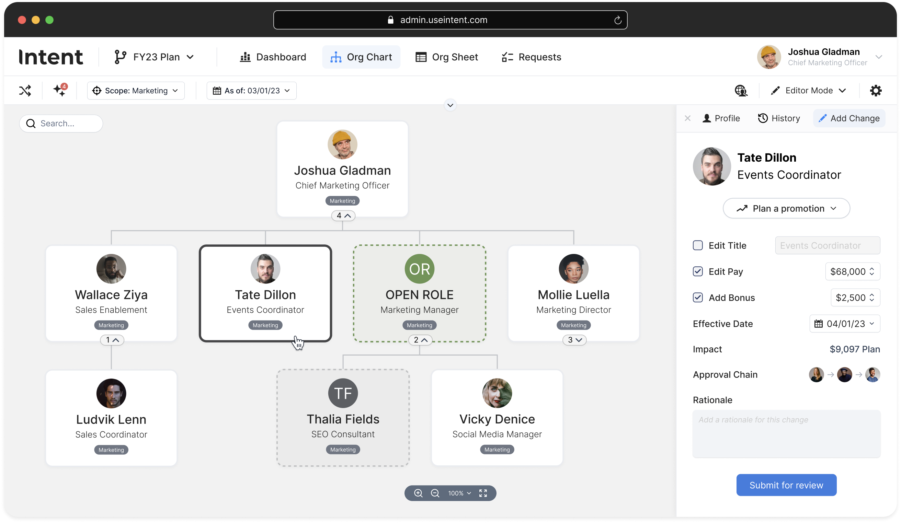Open the settings gear icon
This screenshot has width=901, height=523.
tap(875, 91)
